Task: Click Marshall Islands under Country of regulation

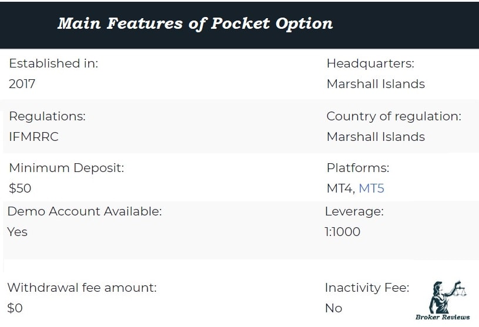Action: point(376,137)
